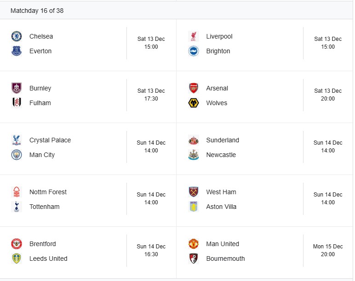
Task: Open the Brighton team link
Action: 218,51
